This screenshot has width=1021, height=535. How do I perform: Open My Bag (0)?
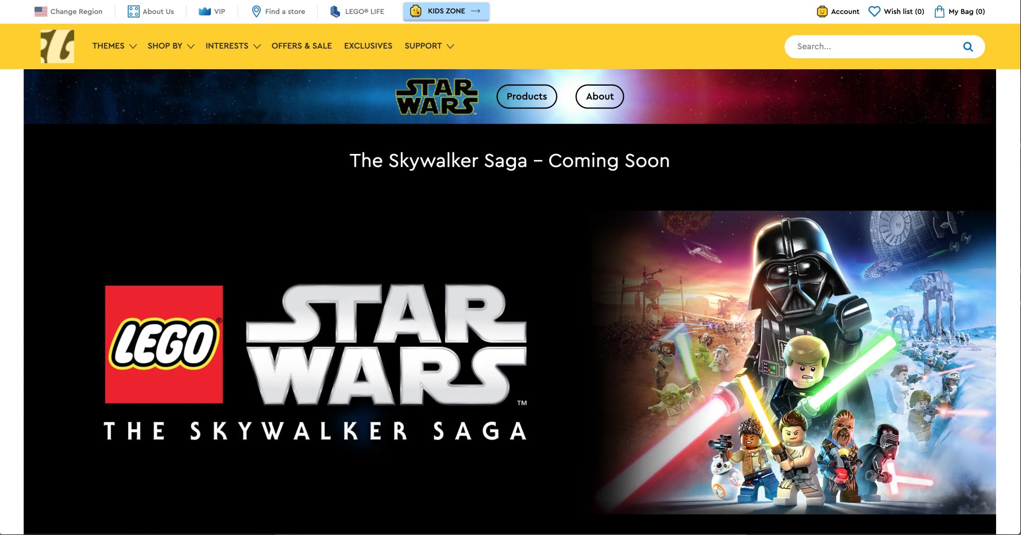(x=967, y=11)
